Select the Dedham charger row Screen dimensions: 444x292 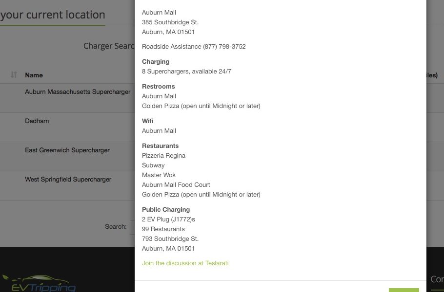point(67,128)
